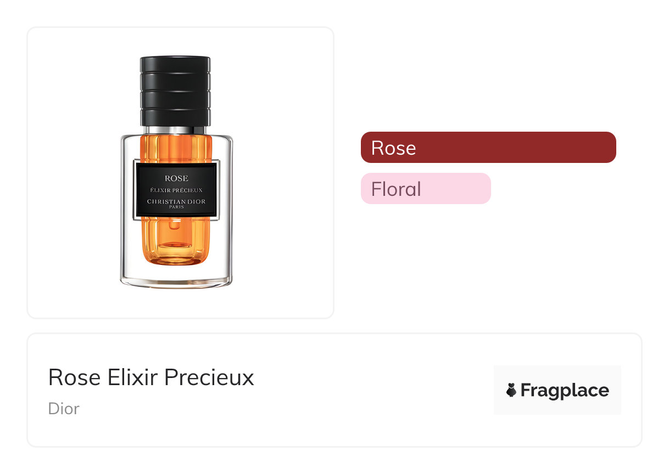
Task: Click the Fragplace wordmark text
Action: click(x=565, y=391)
